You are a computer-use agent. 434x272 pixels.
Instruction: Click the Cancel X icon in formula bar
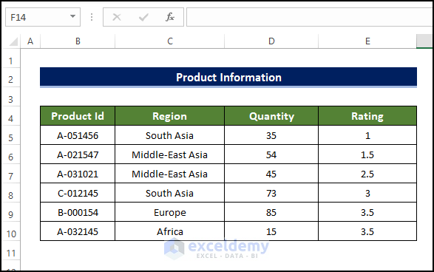(117, 17)
